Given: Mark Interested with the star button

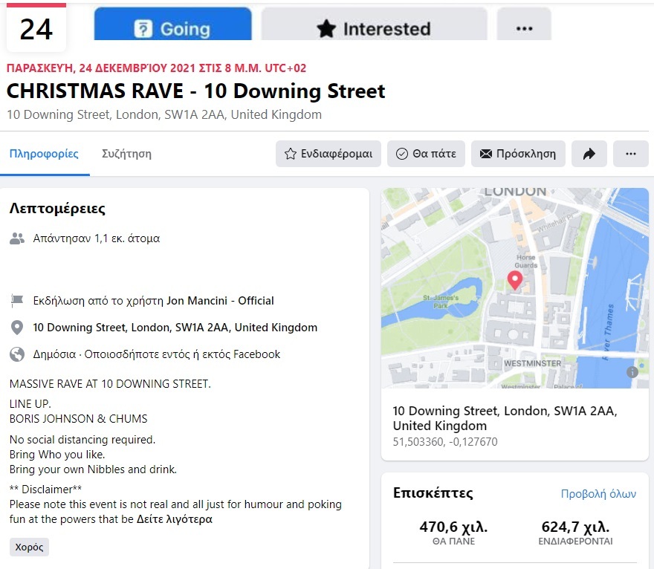Looking at the screenshot, I should (374, 28).
